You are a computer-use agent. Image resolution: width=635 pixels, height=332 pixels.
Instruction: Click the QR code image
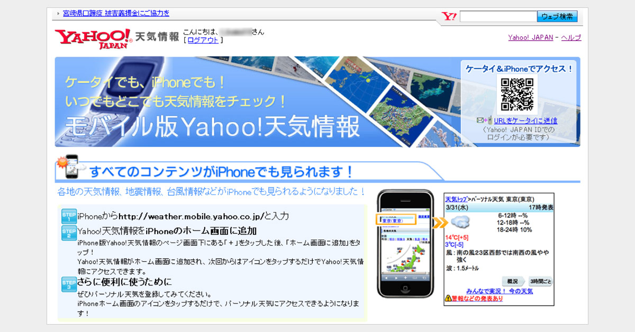[x=516, y=94]
